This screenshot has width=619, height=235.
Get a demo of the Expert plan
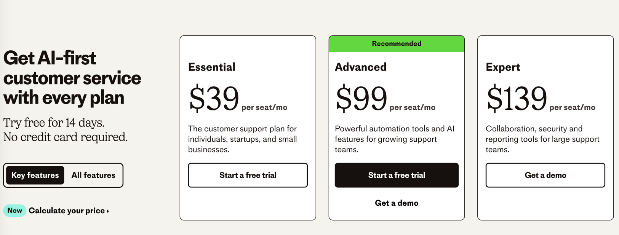point(545,175)
